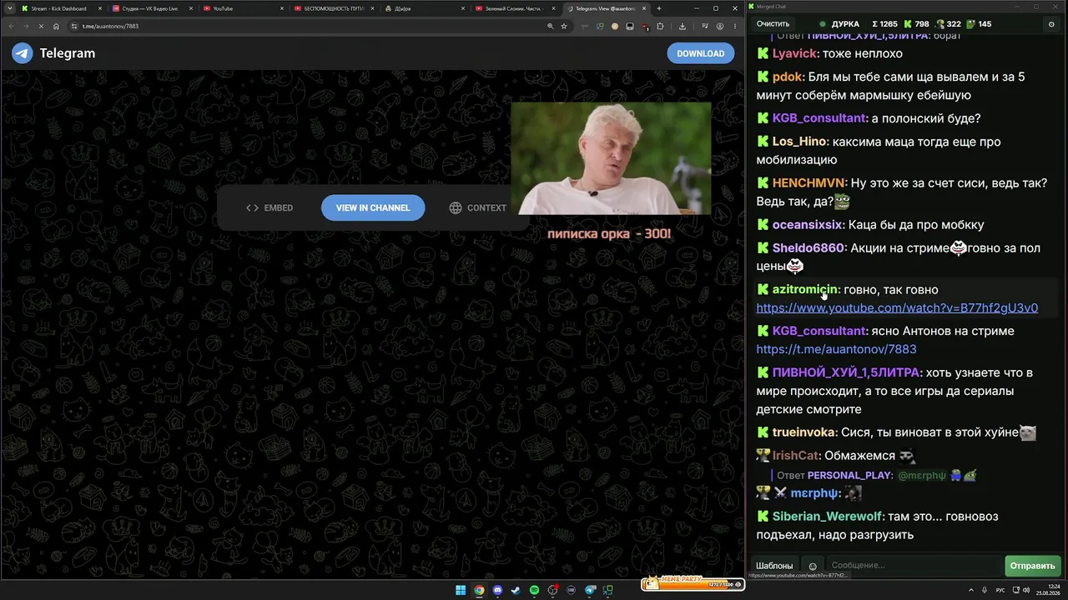The image size is (1068, 600).
Task: Click the embed code brackets icon
Action: coord(252,207)
